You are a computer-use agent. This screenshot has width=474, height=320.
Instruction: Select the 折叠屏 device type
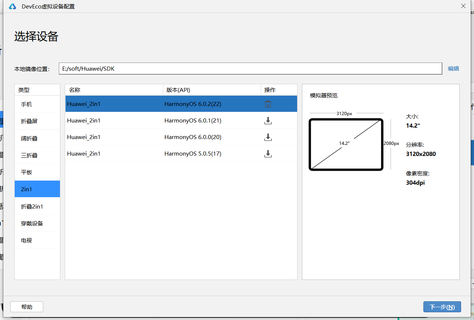[37, 121]
